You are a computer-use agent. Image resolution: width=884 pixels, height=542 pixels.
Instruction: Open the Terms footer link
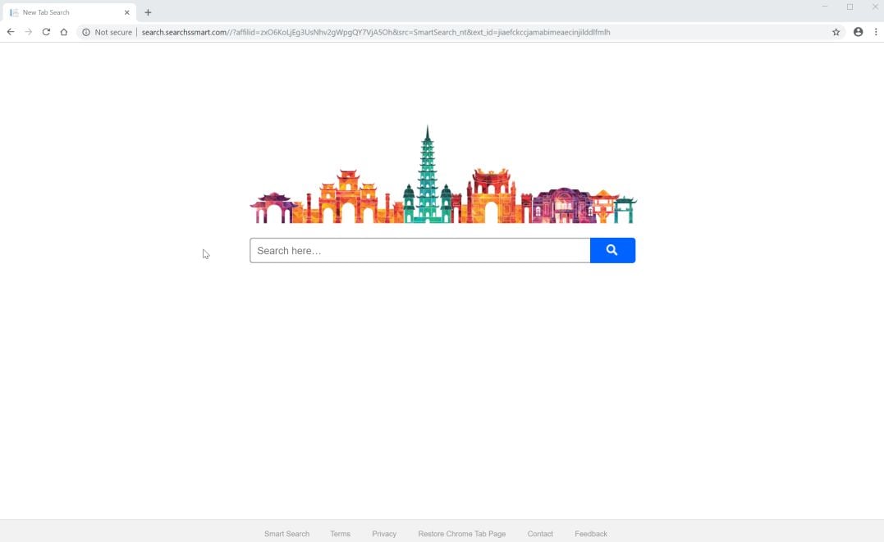click(340, 534)
